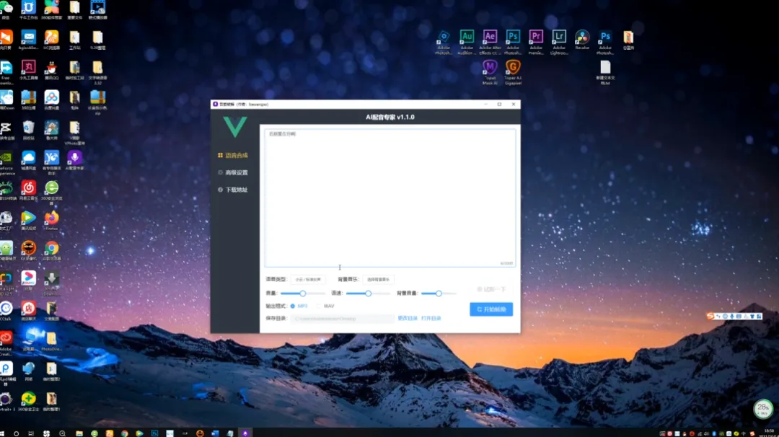Click the 试听一下 preview button
Image resolution: width=779 pixels, height=437 pixels.
coord(491,289)
